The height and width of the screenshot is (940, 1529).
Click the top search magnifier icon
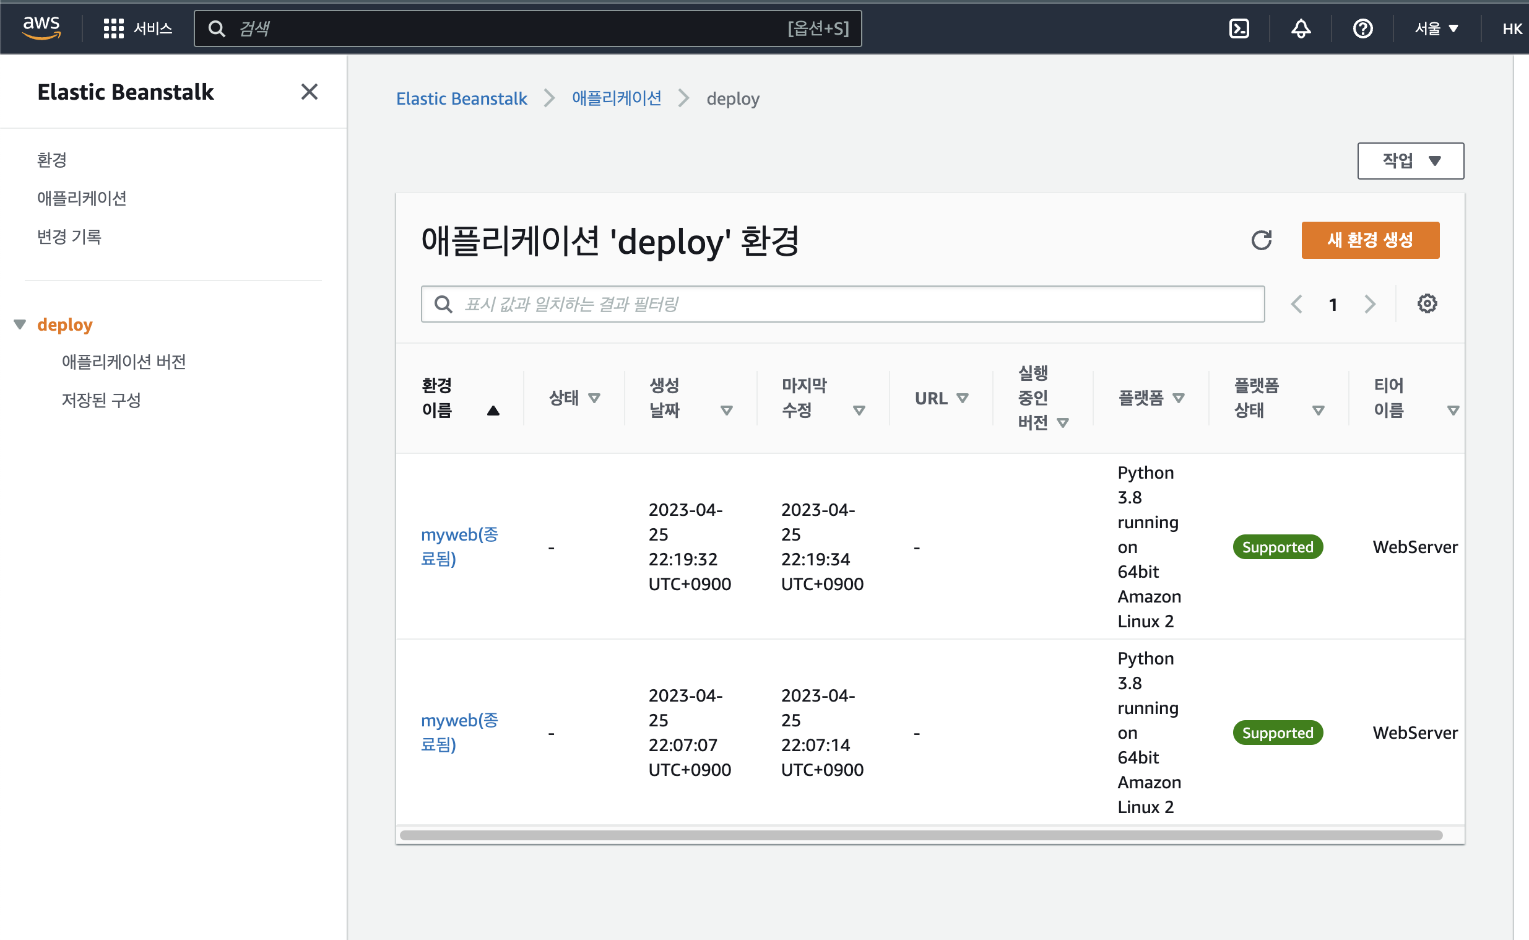click(216, 28)
